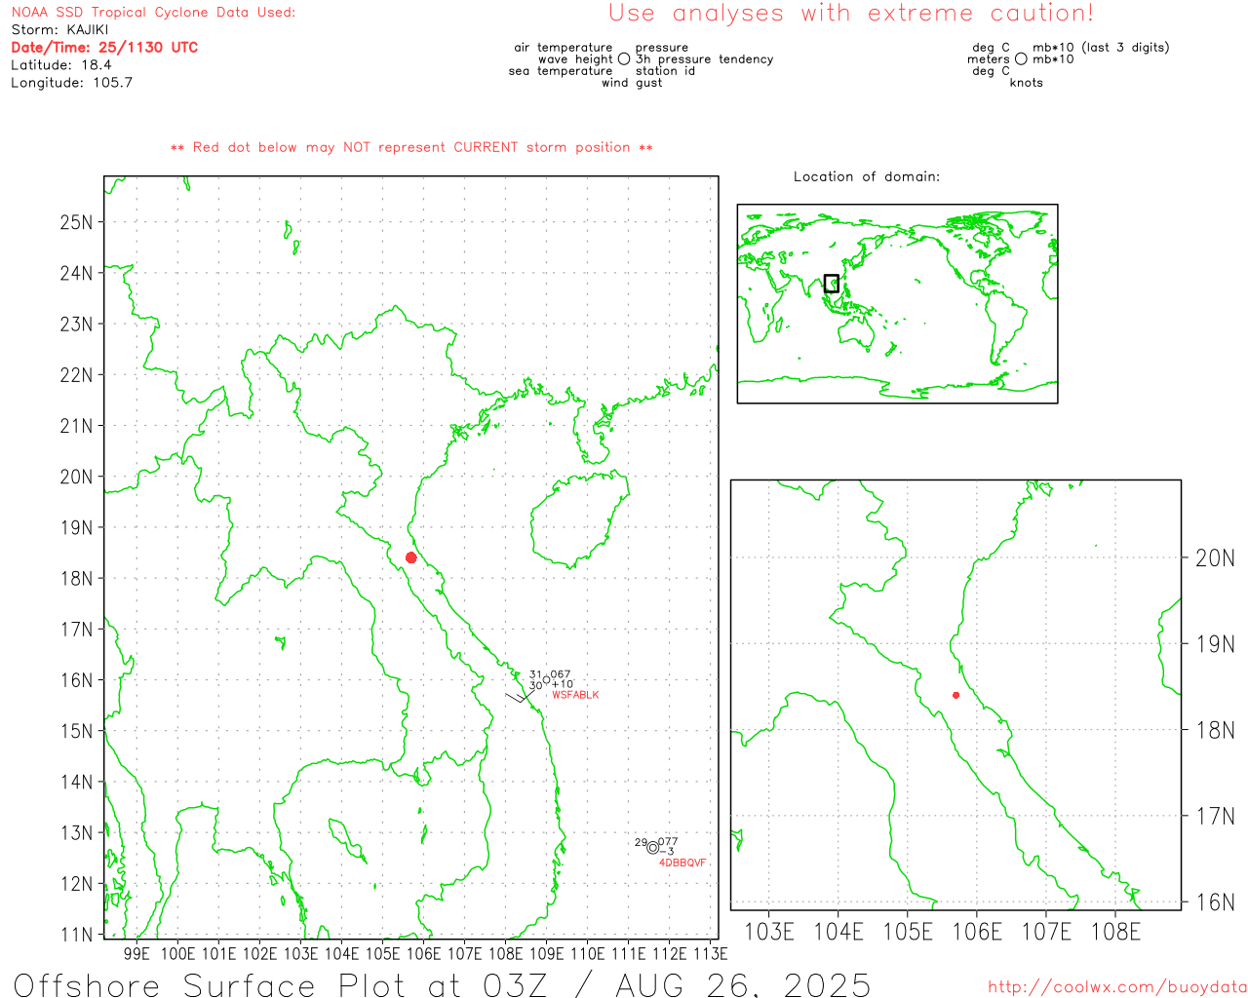1248x998 pixels.
Task: Click the Date/Time 25/1130 UTC line
Action: [x=104, y=48]
